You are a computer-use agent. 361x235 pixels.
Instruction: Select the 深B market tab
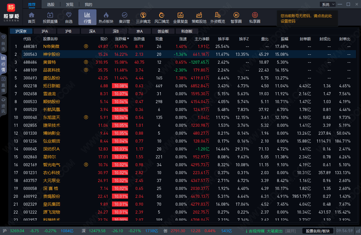pyautogui.click(x=116, y=31)
